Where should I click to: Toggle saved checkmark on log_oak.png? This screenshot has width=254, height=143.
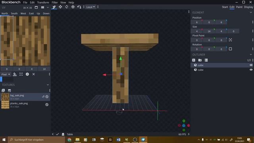47,97
